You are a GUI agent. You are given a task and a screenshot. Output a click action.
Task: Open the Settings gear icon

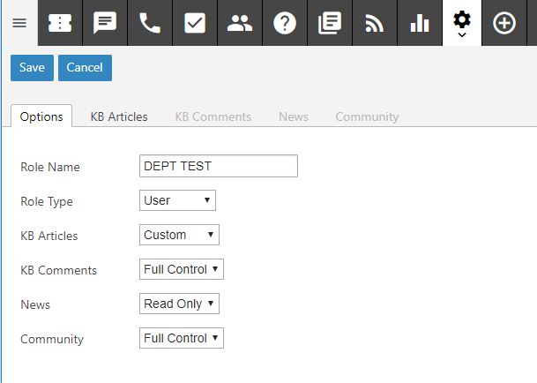(461, 21)
